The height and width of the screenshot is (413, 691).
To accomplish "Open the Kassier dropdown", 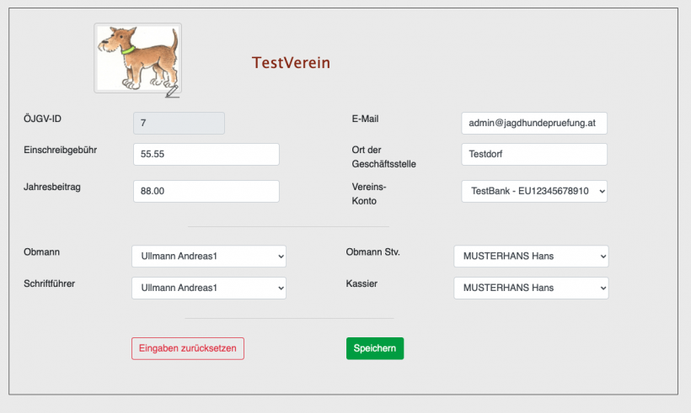I will [530, 288].
